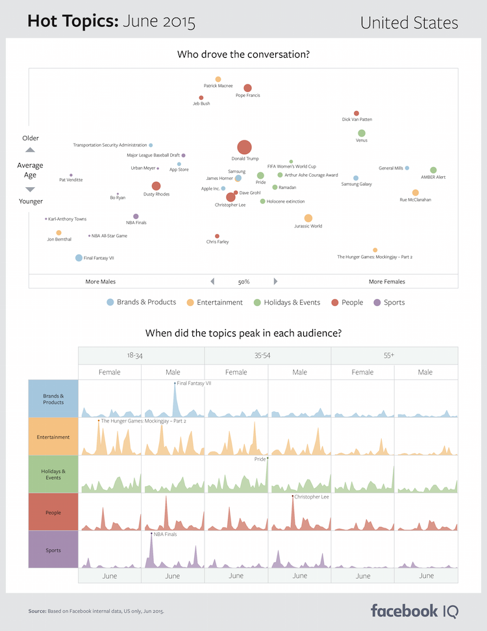The width and height of the screenshot is (487, 631).
Task: Toggle the Entertainment legend item
Action: pyautogui.click(x=214, y=302)
